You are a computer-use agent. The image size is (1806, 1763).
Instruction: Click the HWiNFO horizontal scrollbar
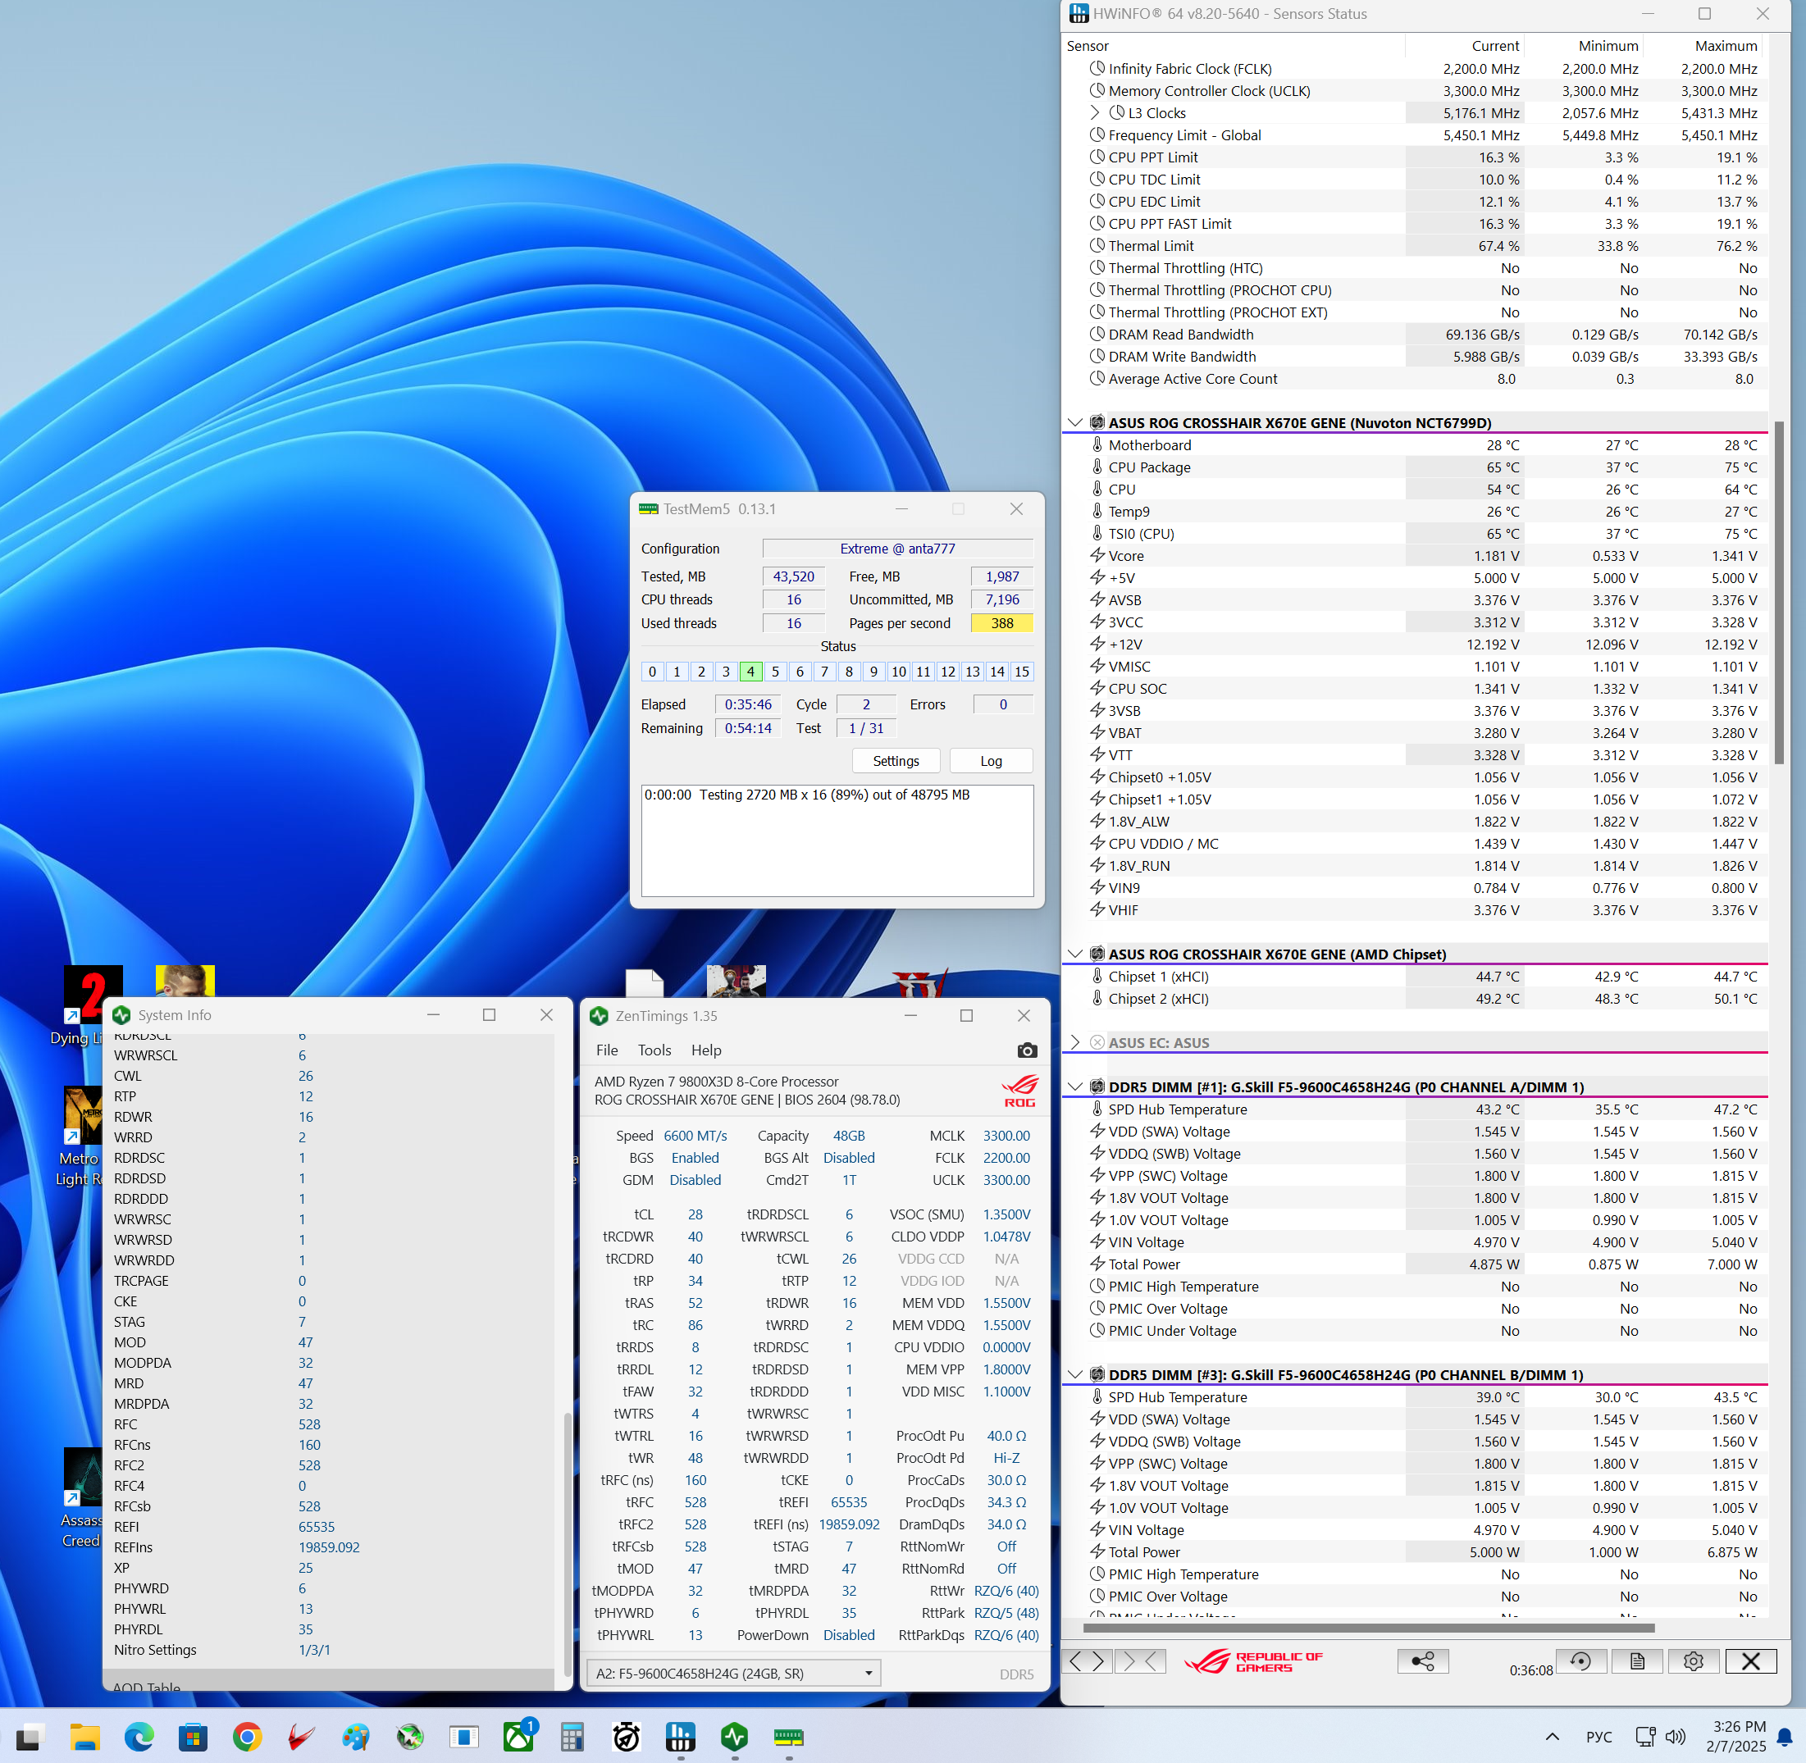1368,1628
